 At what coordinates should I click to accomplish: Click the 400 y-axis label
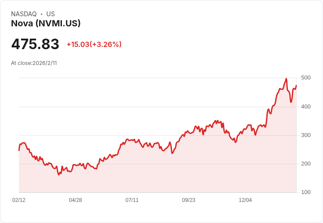click(x=306, y=107)
